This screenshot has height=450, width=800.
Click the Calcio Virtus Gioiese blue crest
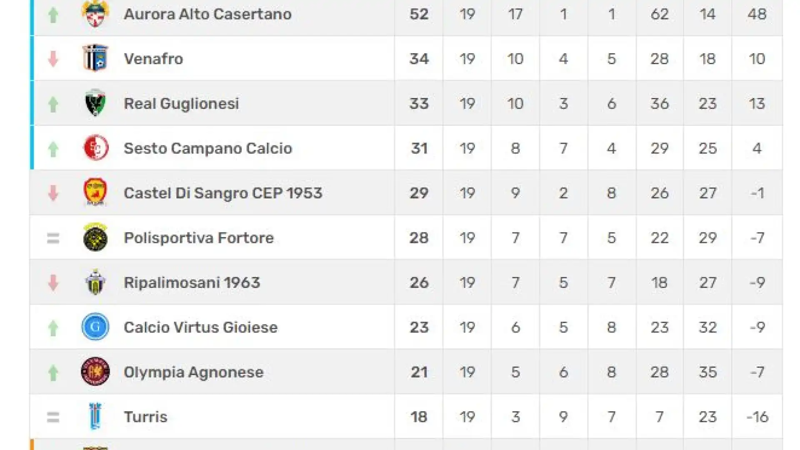pyautogui.click(x=95, y=327)
